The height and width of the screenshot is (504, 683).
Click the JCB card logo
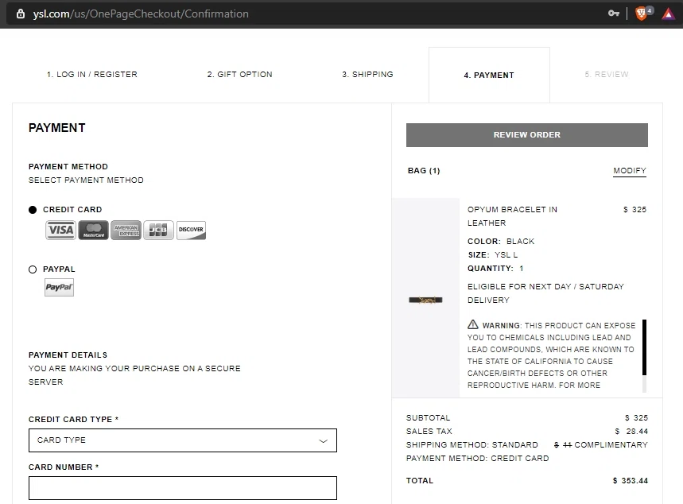(158, 230)
